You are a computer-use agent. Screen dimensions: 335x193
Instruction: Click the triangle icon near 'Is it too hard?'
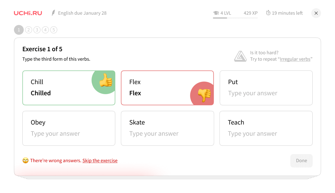click(240, 56)
